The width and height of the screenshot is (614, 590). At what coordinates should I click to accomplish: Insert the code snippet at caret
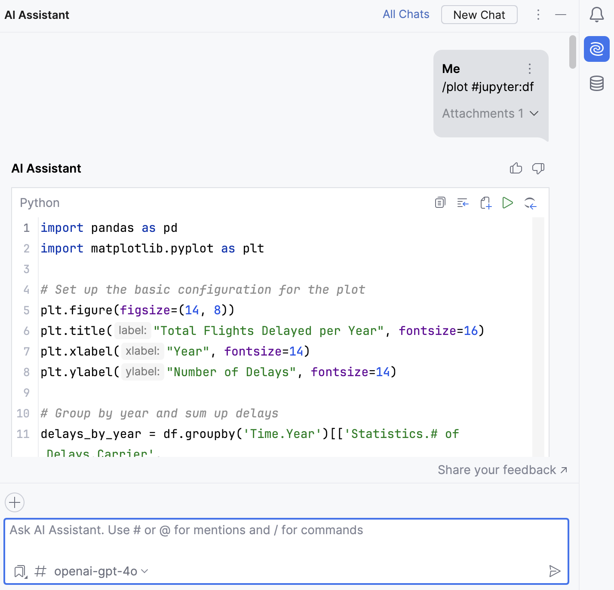(x=462, y=202)
